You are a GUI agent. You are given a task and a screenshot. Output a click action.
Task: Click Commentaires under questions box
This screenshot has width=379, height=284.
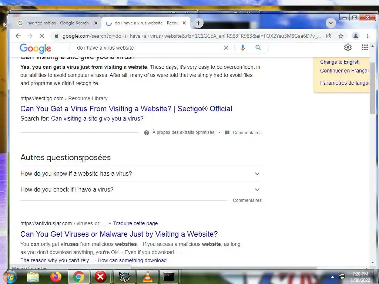[x=247, y=200]
